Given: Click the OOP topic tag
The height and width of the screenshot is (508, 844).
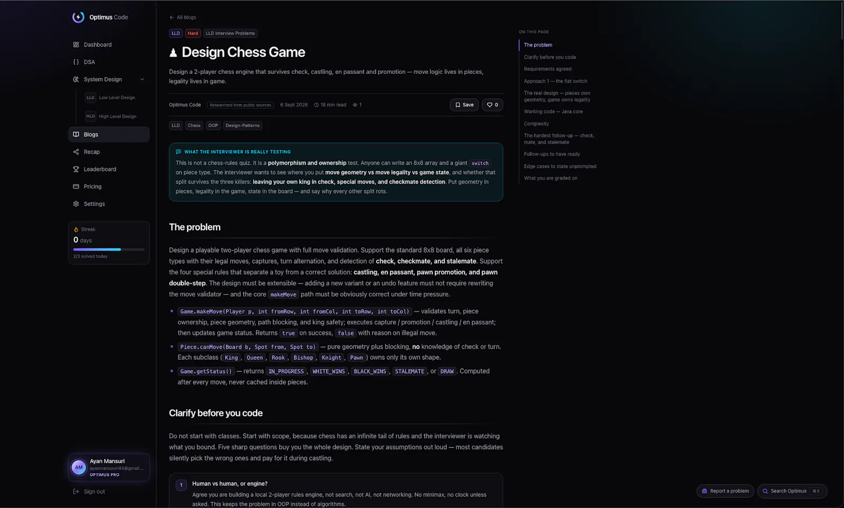Looking at the screenshot, I should pos(213,126).
